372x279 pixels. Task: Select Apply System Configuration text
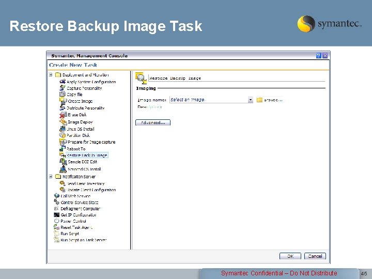point(91,82)
